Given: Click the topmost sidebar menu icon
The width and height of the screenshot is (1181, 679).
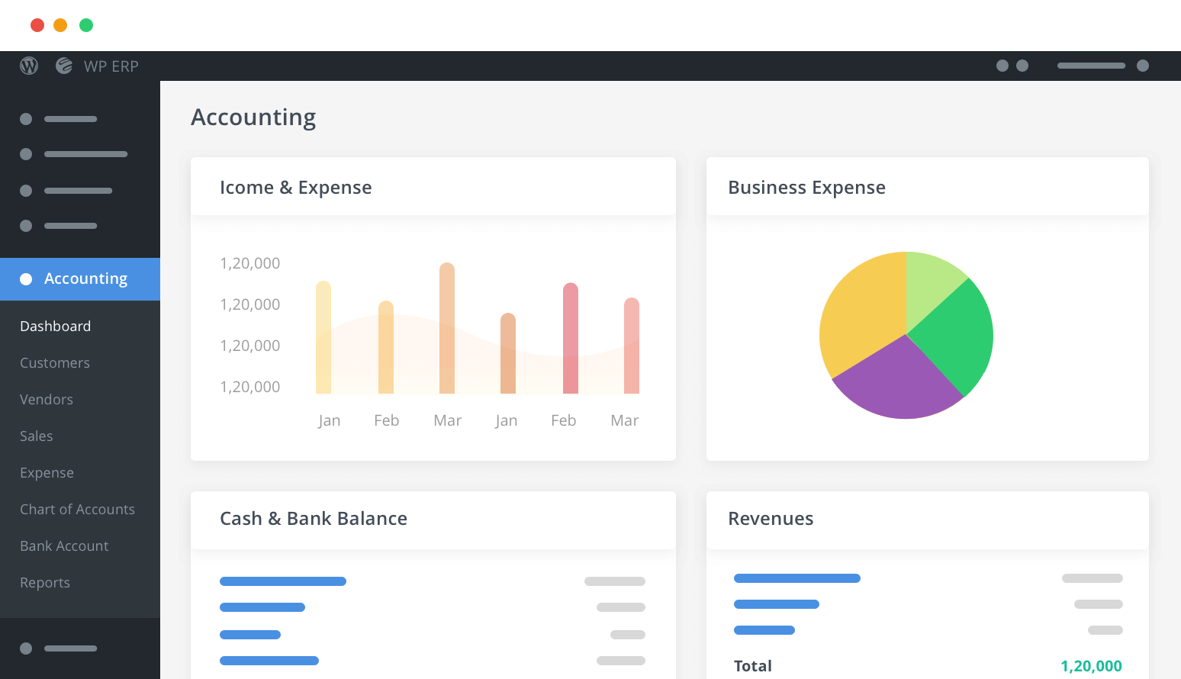Looking at the screenshot, I should point(26,119).
